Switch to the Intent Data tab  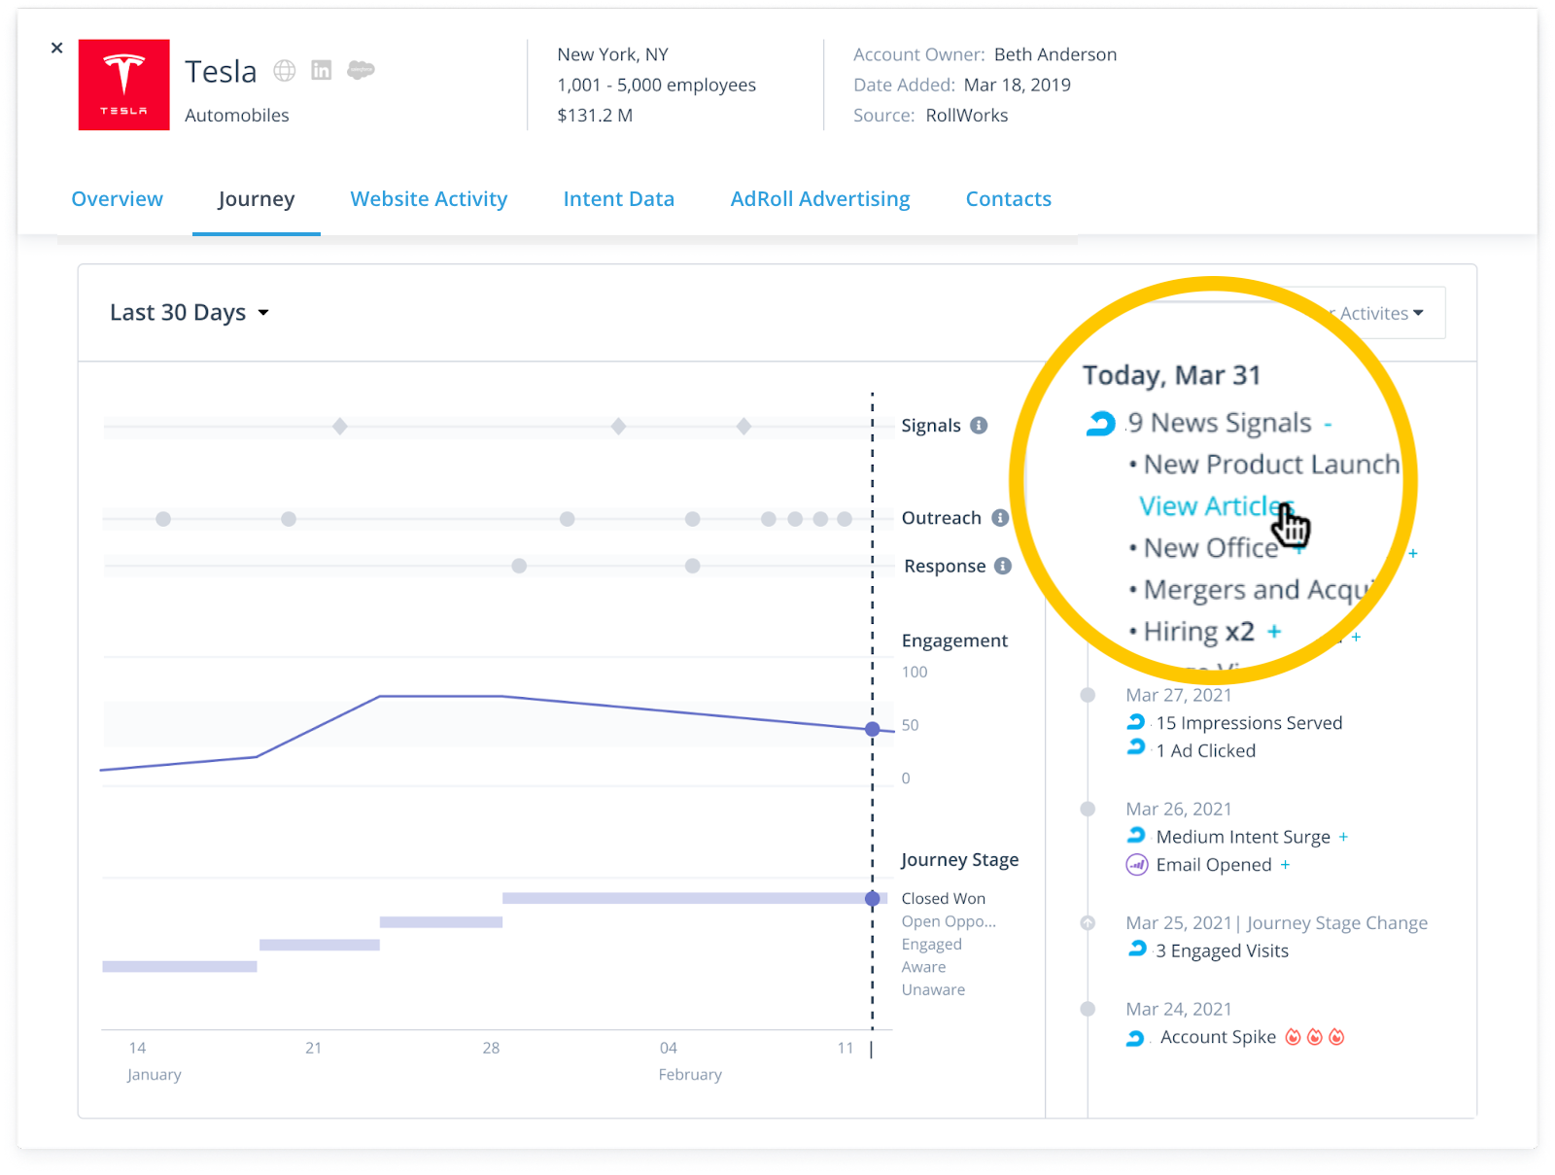[x=618, y=199]
